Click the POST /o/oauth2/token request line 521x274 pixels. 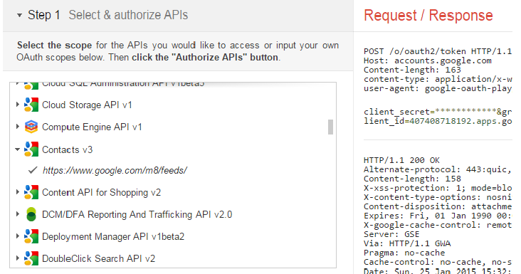coord(438,51)
